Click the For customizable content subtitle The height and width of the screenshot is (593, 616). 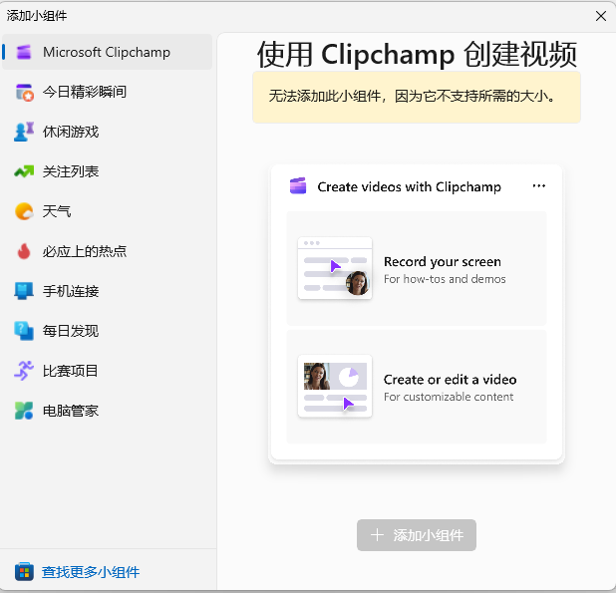[x=449, y=397]
